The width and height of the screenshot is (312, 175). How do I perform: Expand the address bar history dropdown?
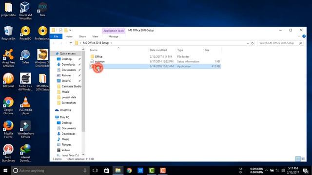[248, 43]
